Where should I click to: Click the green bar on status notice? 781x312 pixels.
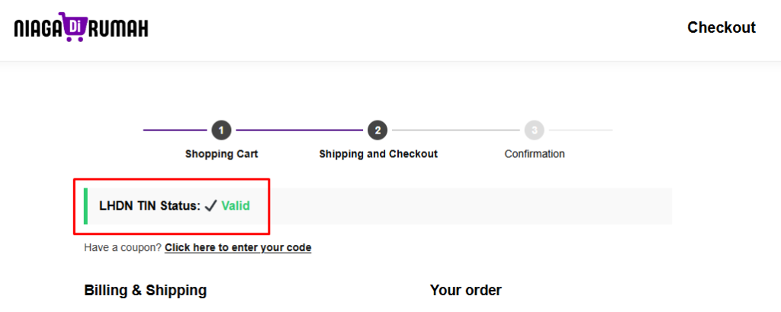point(85,206)
